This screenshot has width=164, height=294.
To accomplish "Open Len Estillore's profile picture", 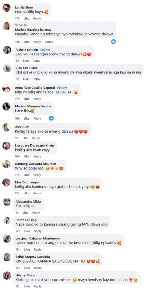I will point(7,8).
